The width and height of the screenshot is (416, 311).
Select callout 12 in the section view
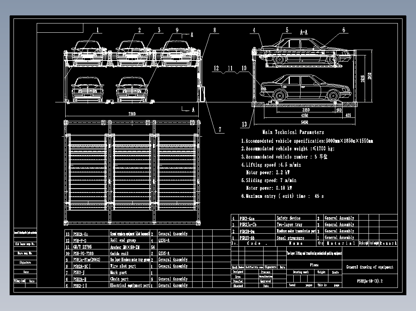(216, 68)
